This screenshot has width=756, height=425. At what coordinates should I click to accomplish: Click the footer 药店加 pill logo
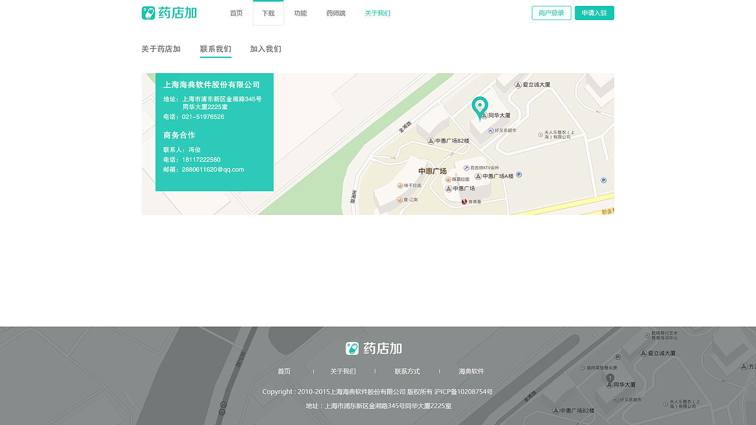(353, 348)
